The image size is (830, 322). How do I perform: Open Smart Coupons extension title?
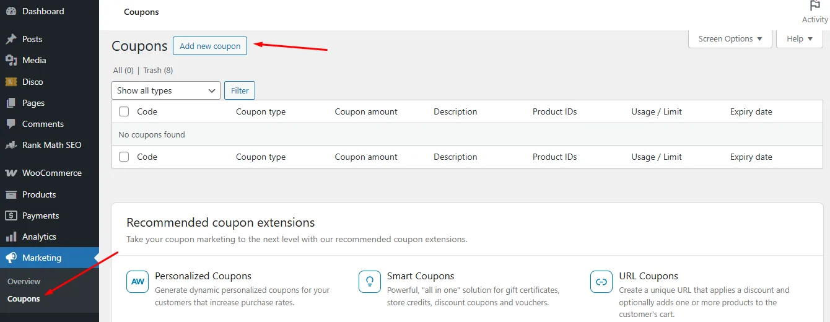tap(421, 276)
